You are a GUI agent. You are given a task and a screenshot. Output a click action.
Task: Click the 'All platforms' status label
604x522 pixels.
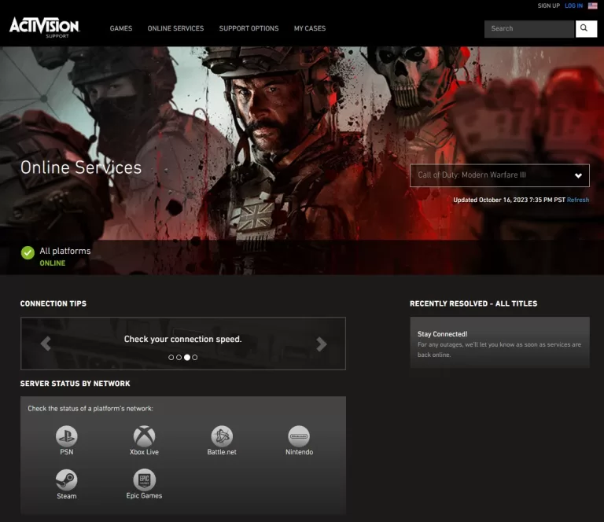(x=65, y=251)
